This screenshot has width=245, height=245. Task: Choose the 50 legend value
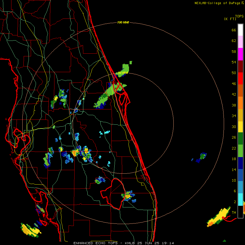click(x=234, y=73)
